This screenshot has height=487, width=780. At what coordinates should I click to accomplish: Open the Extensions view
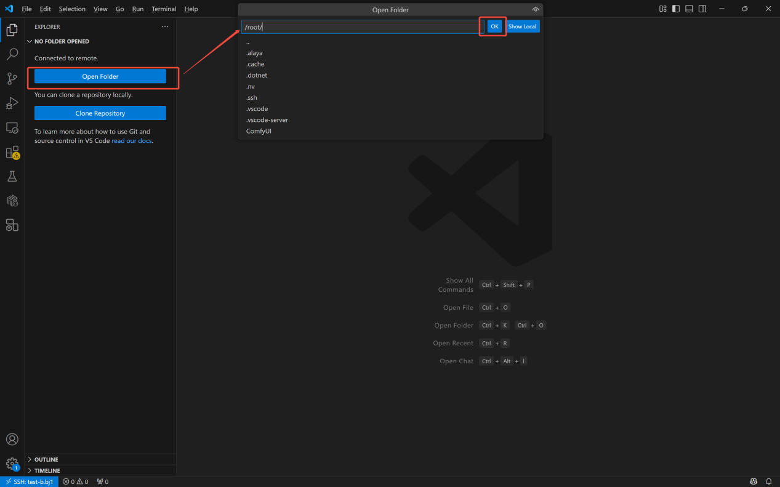pyautogui.click(x=12, y=152)
